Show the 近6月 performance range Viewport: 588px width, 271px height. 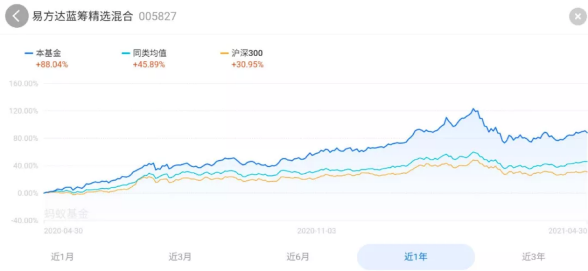[298, 257]
